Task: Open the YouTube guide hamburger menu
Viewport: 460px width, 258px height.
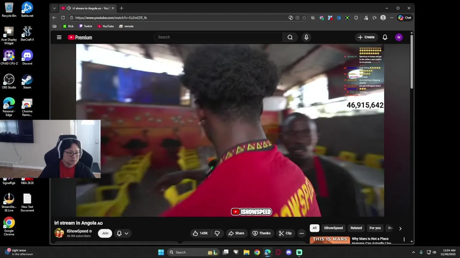Action: click(59, 37)
